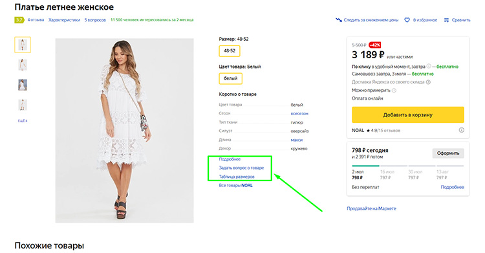
Task: Select size option 48-52
Action: pyautogui.click(x=230, y=50)
